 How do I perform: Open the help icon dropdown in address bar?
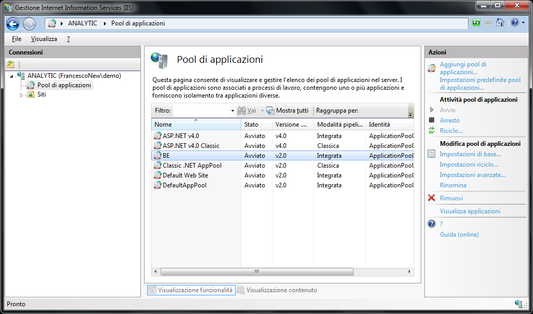point(522,23)
